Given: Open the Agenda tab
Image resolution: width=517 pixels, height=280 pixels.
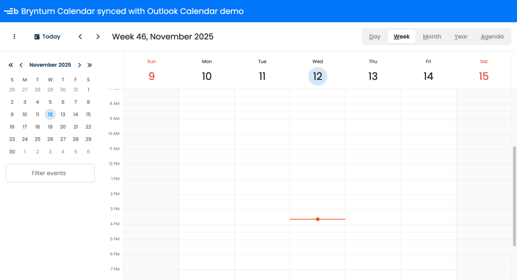Looking at the screenshot, I should point(492,37).
